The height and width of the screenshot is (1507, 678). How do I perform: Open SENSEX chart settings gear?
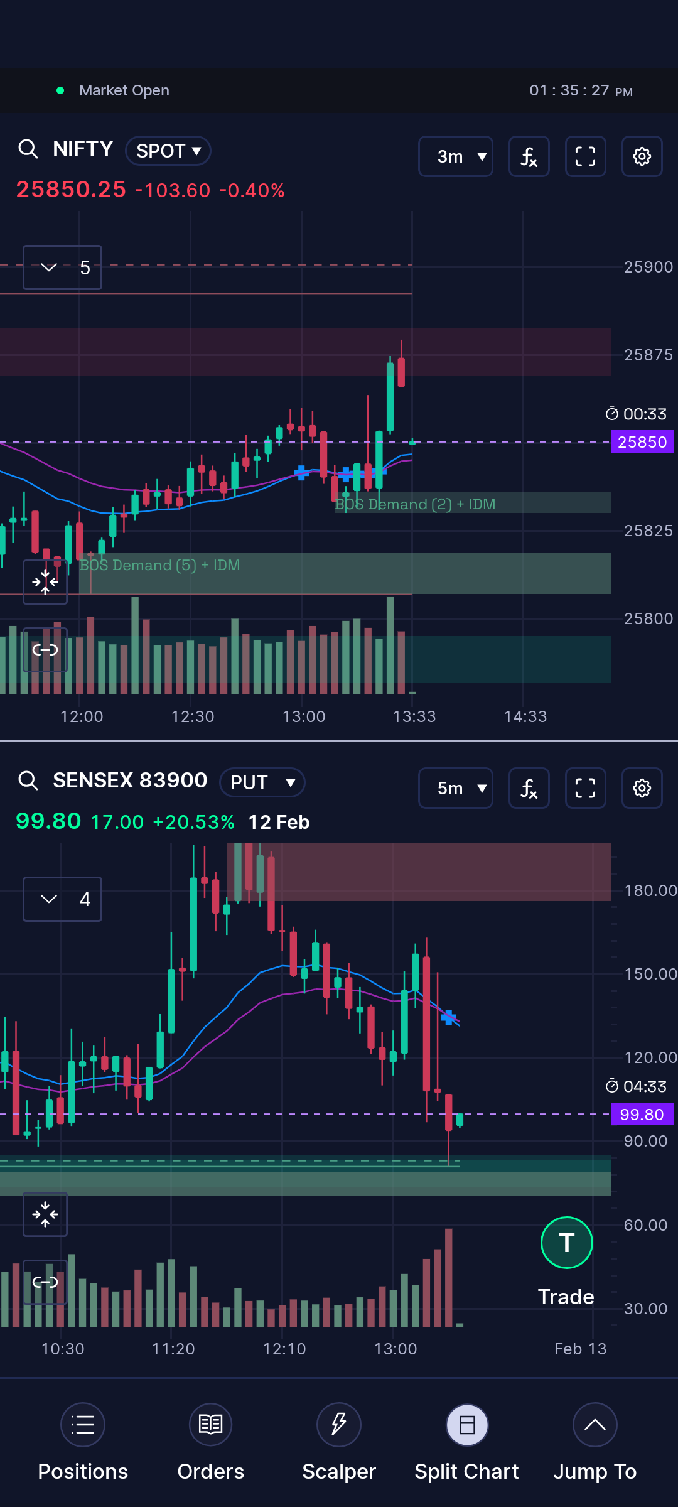point(642,788)
